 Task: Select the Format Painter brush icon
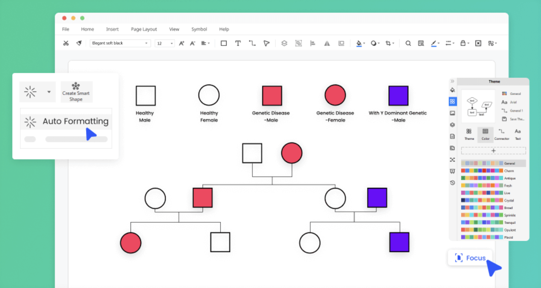tap(79, 43)
